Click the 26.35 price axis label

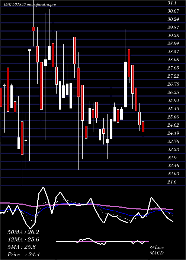[174, 92]
